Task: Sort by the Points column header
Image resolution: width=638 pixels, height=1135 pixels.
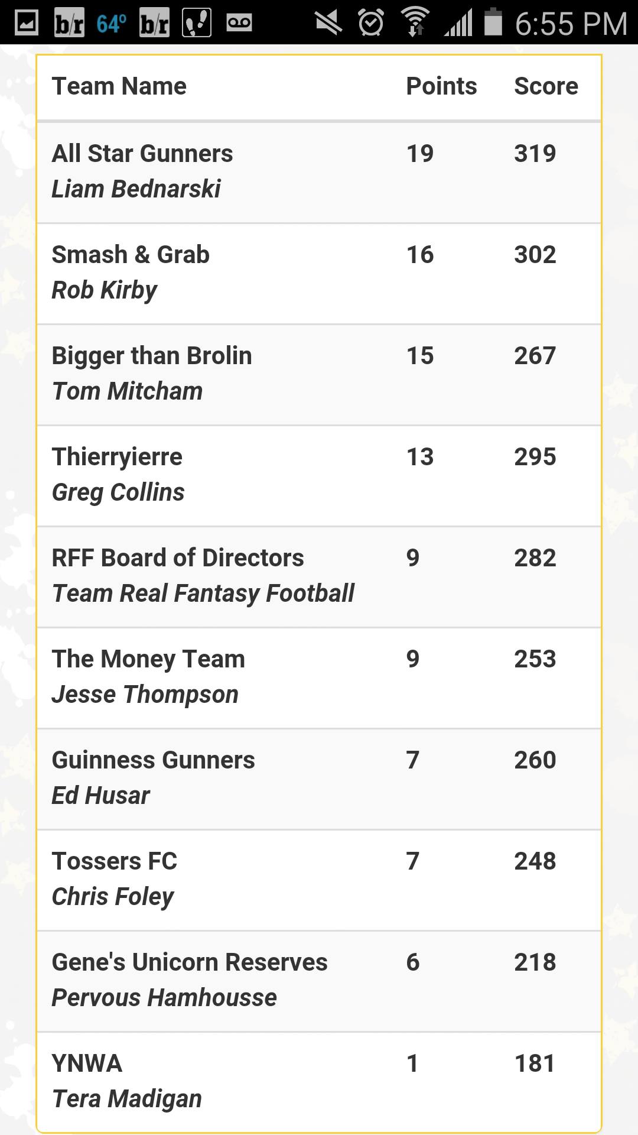Action: point(441,86)
